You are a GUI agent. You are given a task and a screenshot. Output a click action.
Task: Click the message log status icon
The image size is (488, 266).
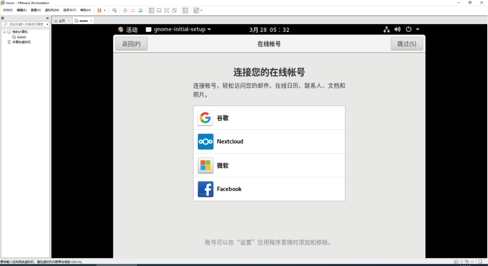click(x=480, y=262)
